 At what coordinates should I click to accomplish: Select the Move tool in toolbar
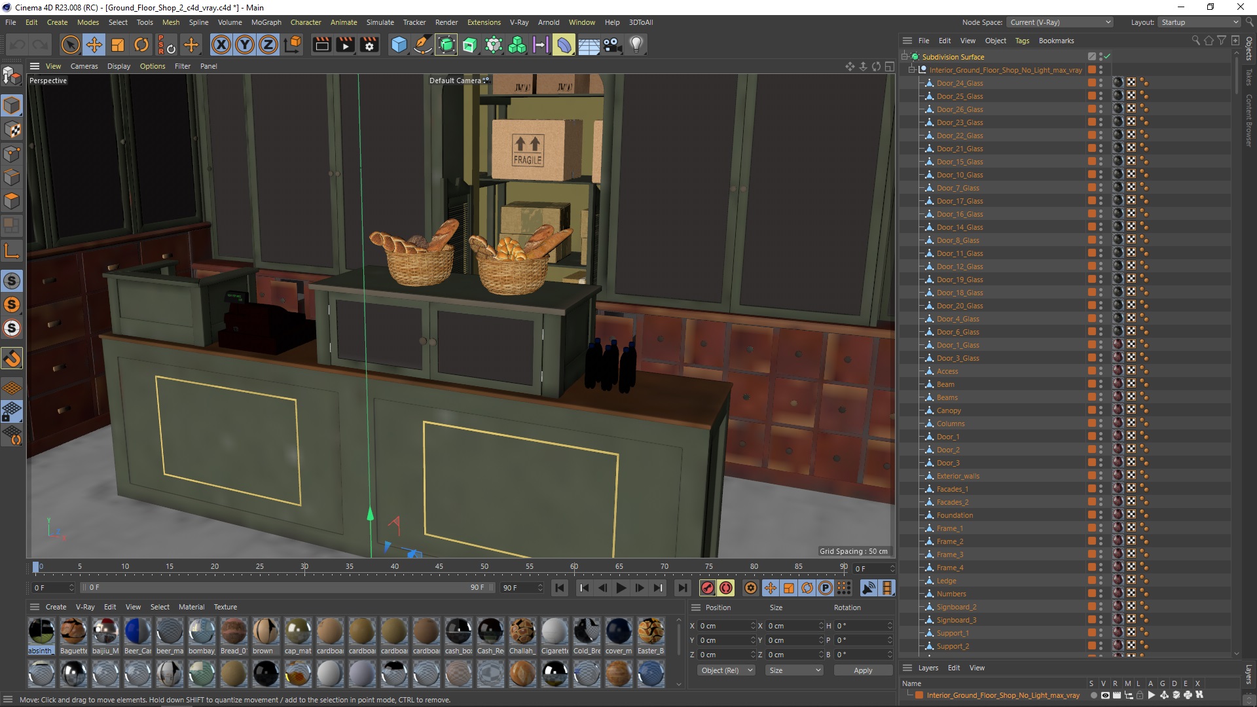(93, 44)
